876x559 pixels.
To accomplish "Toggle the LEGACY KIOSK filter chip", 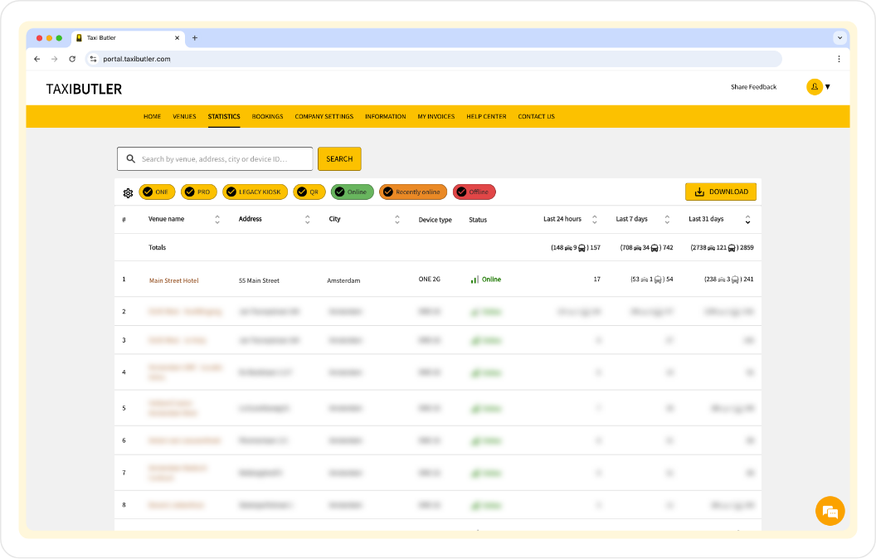I will point(255,192).
